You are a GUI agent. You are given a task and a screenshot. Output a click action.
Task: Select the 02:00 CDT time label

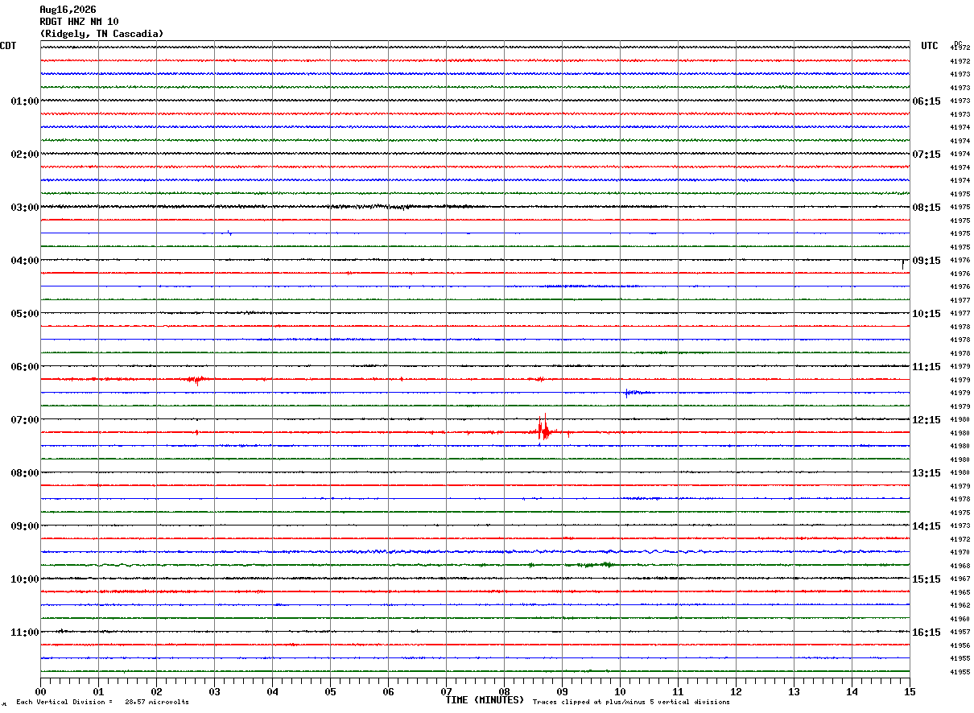coord(25,155)
